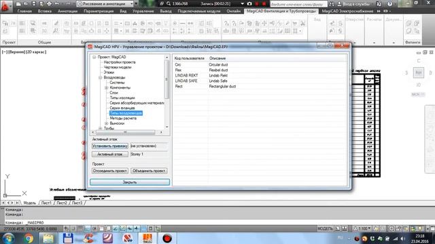Screen dimensions: 435x244
Task: Open the МСК coordinate system dropdown under ViewCube
Action: (418, 94)
